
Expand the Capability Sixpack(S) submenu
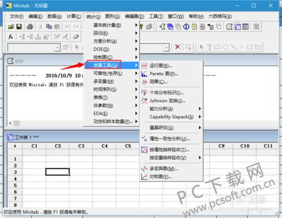tap(171, 117)
